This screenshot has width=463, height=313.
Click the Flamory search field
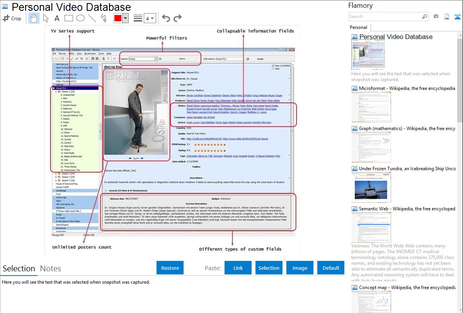coord(385,17)
